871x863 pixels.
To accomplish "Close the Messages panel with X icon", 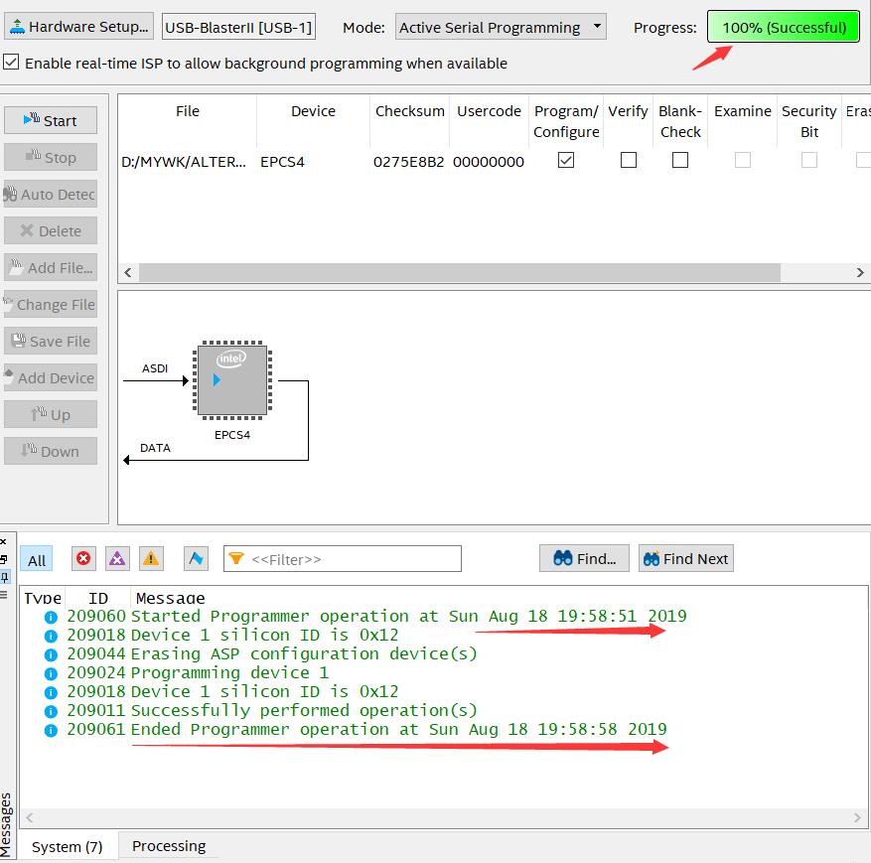I will pos(3,541).
